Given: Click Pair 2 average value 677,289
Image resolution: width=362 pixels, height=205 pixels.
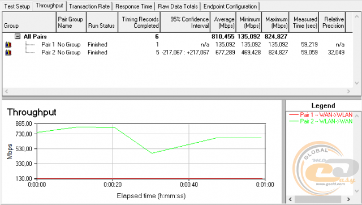Looking at the screenshot, I should coord(225,53).
